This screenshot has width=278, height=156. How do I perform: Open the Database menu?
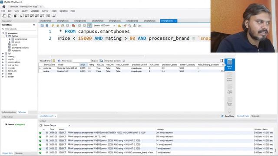click(35, 11)
